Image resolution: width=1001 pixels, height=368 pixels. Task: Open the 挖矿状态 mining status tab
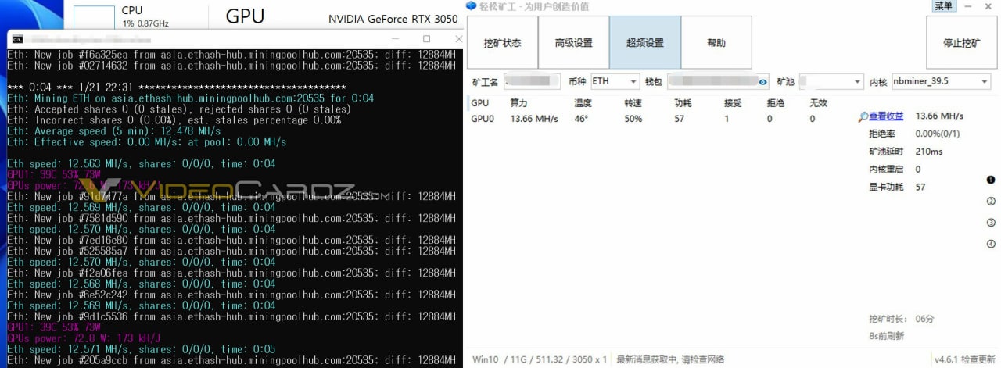502,43
